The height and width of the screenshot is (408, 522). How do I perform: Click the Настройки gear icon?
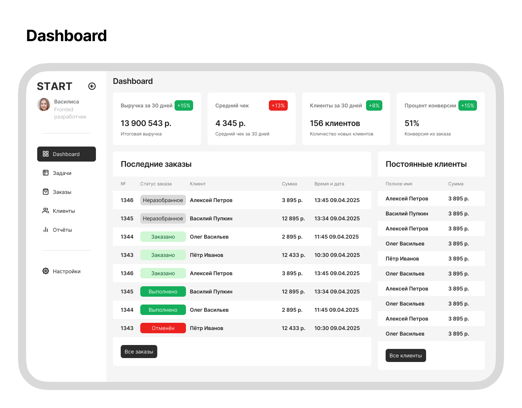point(45,271)
